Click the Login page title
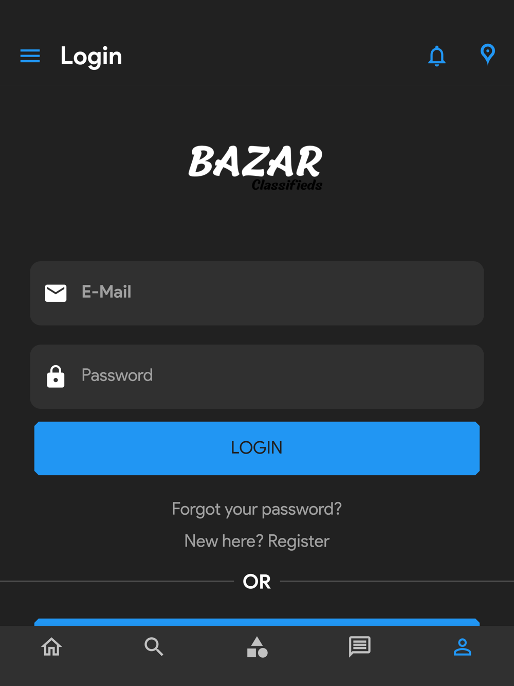Screen dimensions: 514x686 91,57
